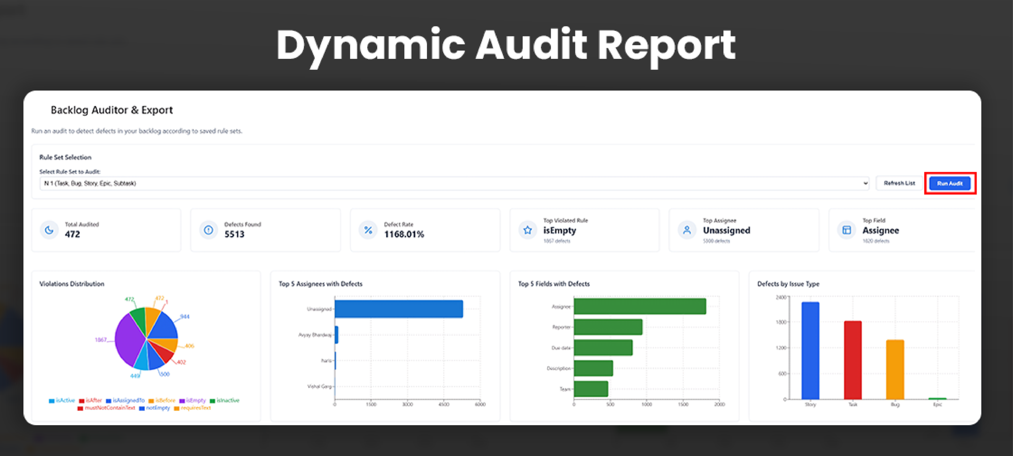The image size is (1013, 456).
Task: Click the Refresh List button
Action: click(899, 183)
